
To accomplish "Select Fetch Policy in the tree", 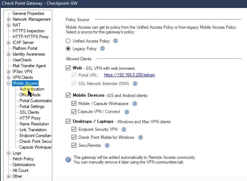I will pyautogui.click(x=23, y=159).
